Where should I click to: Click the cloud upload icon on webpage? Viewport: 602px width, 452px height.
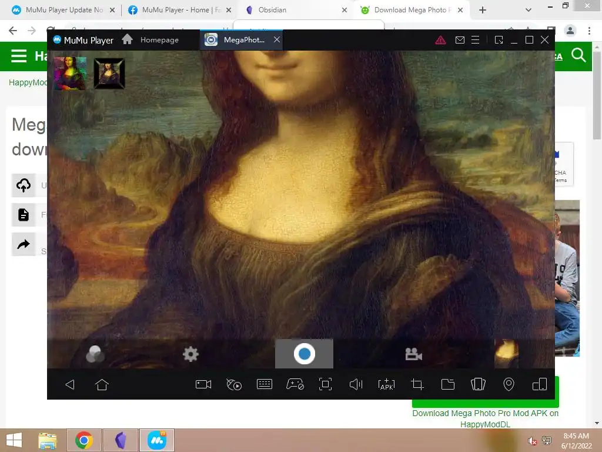tap(24, 185)
